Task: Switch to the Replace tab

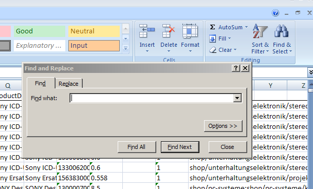Action: [x=68, y=84]
